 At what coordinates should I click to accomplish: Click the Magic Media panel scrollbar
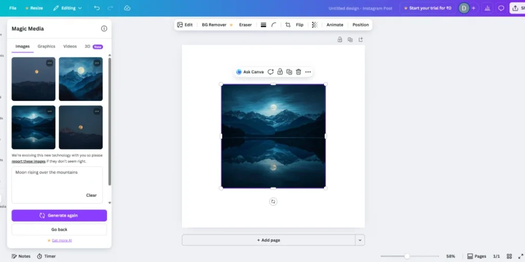pos(110,121)
